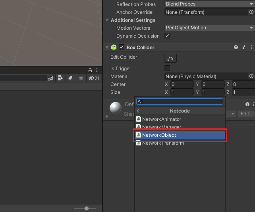
Task: Toggle Dynamic Occlusion checkbox
Action: pyautogui.click(x=167, y=36)
